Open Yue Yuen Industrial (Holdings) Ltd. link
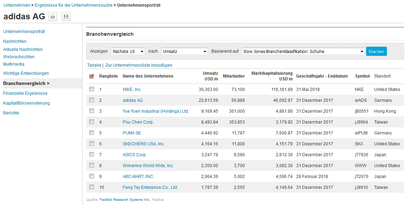 tap(155, 111)
